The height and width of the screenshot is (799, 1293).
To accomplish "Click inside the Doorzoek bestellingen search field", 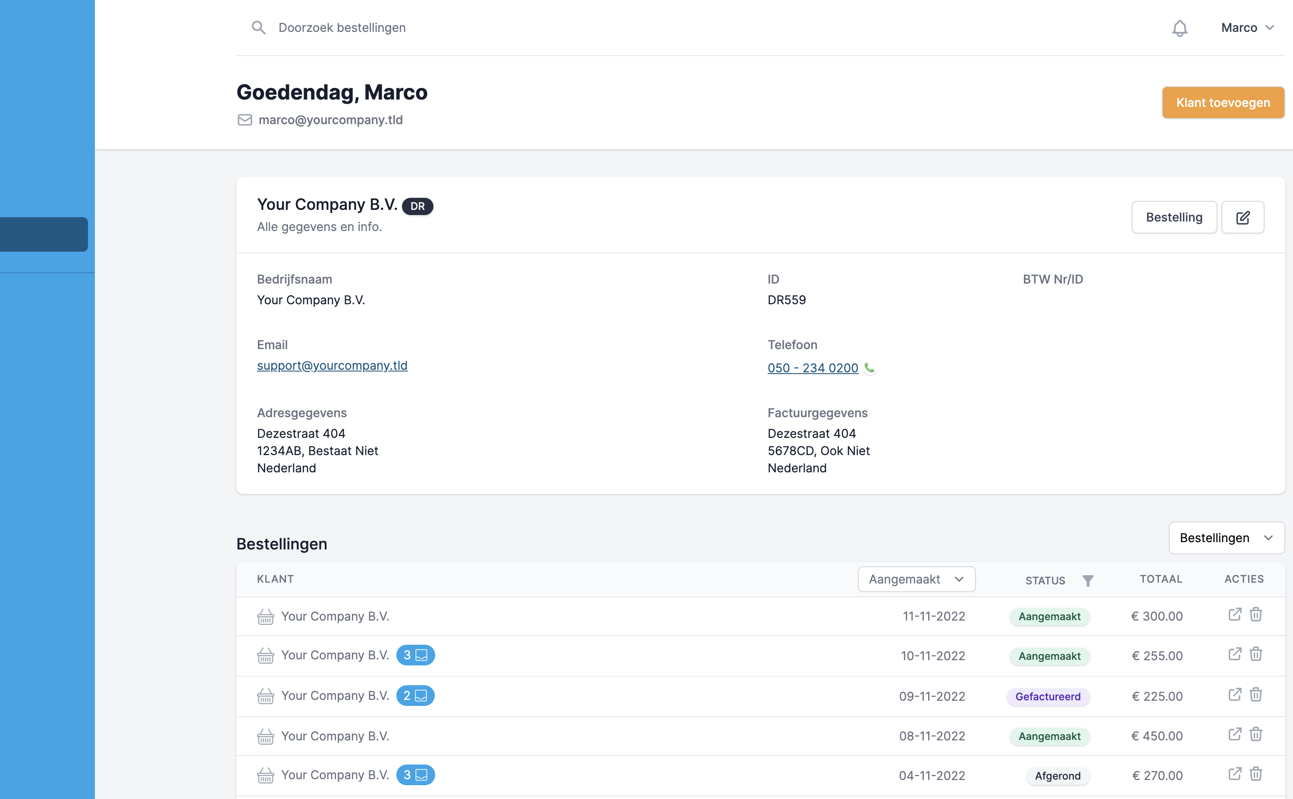I will click(x=342, y=28).
